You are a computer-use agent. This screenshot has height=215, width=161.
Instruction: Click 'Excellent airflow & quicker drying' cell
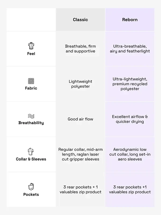[130, 119]
